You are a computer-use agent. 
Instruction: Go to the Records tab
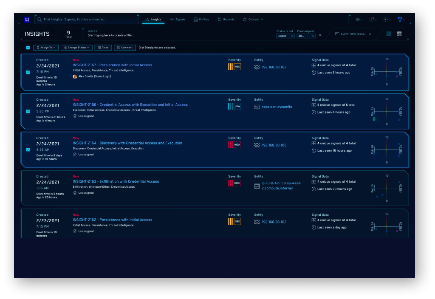[226, 20]
